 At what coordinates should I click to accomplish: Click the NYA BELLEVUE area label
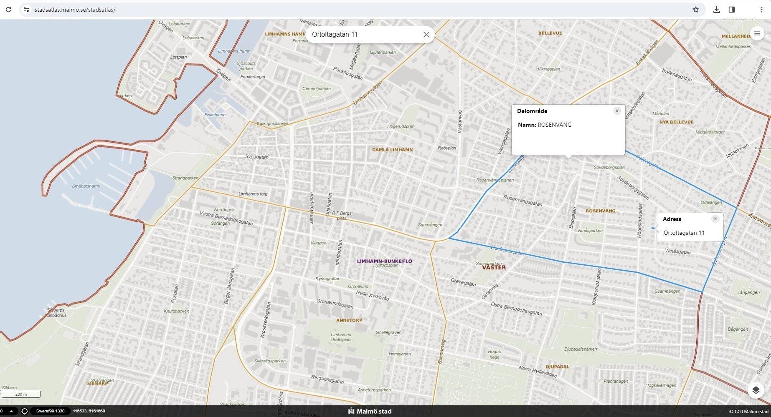coord(676,122)
